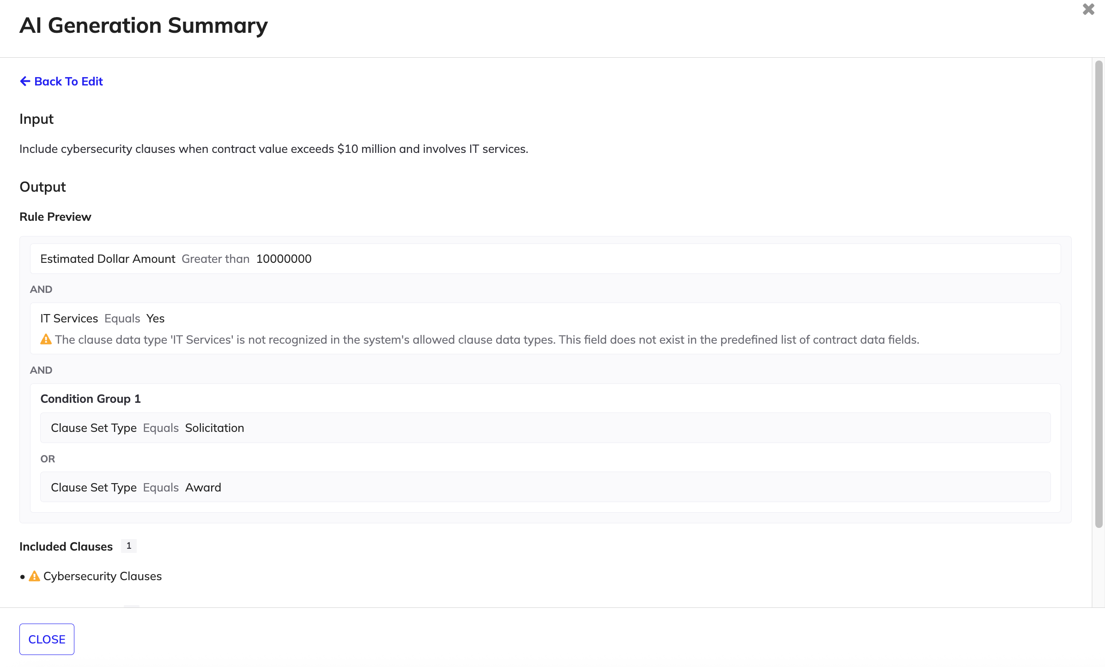This screenshot has width=1105, height=667.
Task: Click the input text about cybersecurity clauses
Action: coord(274,149)
